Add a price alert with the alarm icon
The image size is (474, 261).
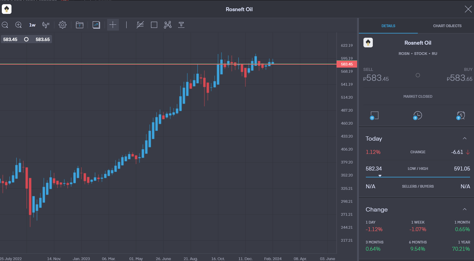pos(460,116)
